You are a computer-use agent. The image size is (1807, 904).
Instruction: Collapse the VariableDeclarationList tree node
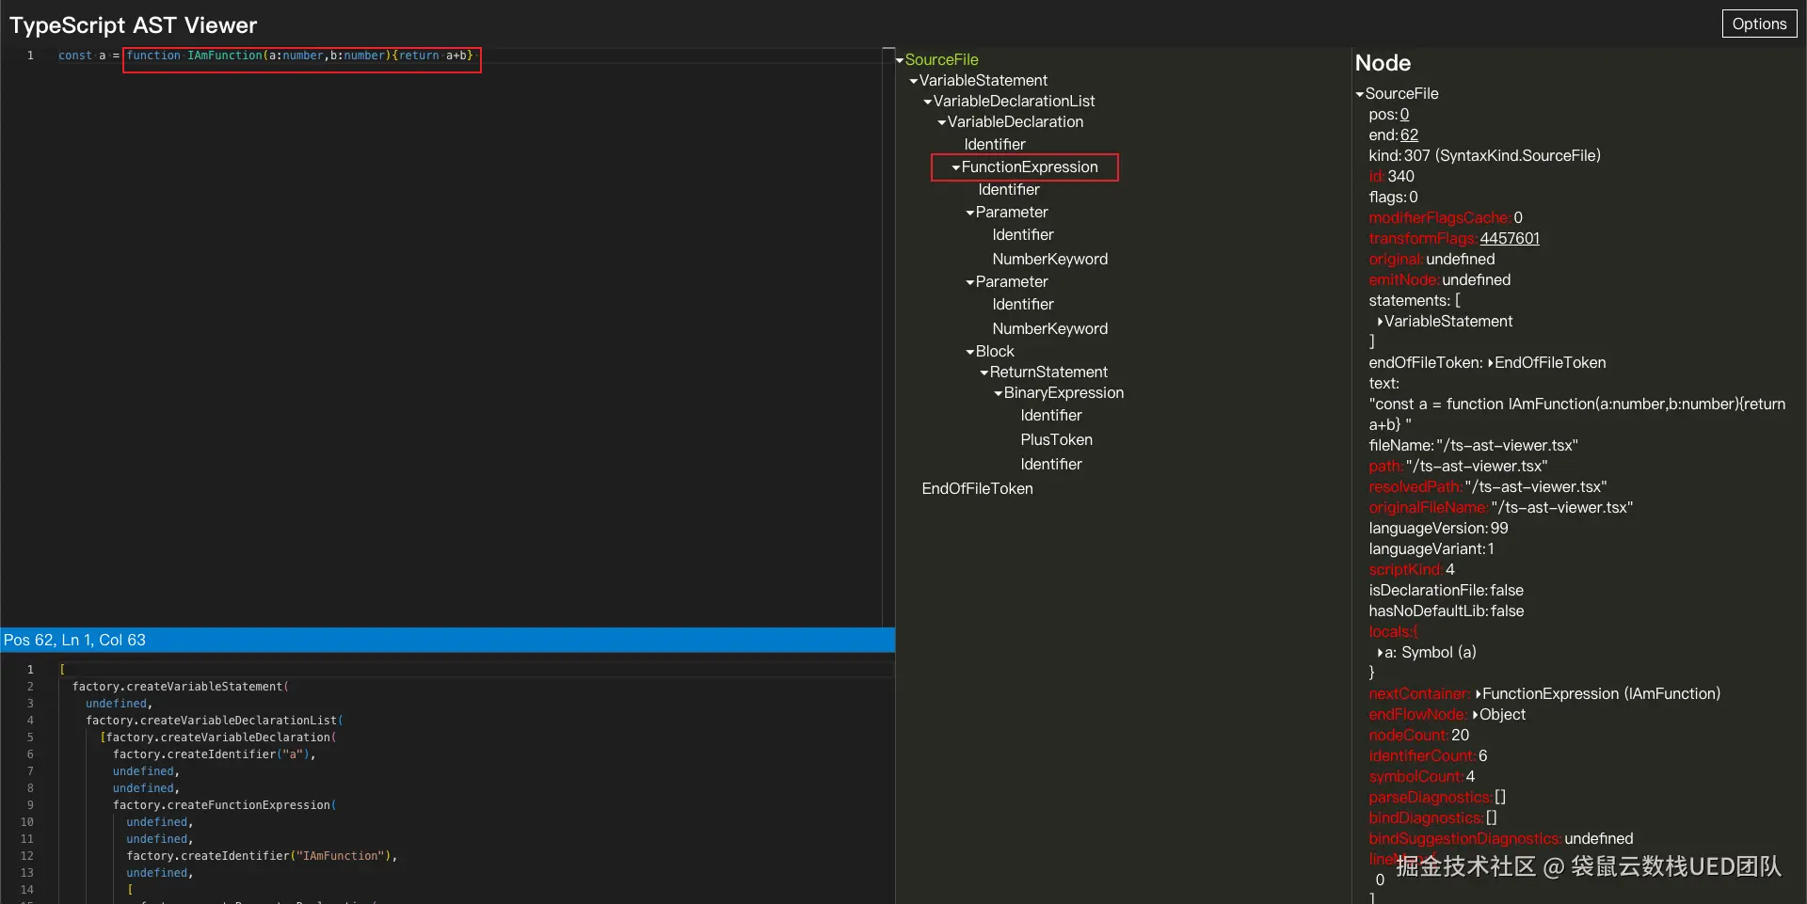tap(928, 102)
